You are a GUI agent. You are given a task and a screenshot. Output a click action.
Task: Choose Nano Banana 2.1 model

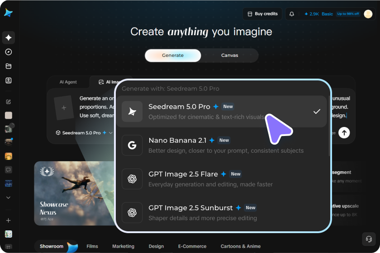pyautogui.click(x=222, y=145)
